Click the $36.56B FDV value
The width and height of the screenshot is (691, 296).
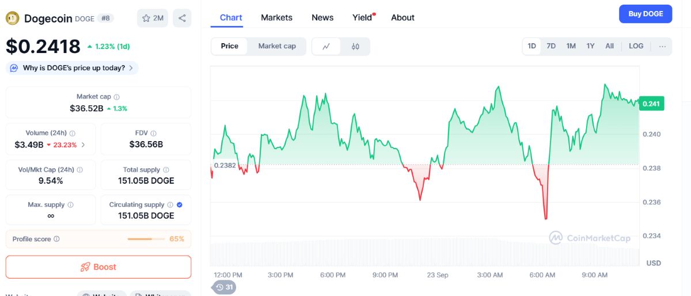click(x=146, y=145)
